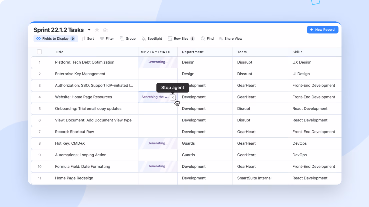Select "Automations: Looping Action" title cell
The image size is (369, 207).
[81, 155]
